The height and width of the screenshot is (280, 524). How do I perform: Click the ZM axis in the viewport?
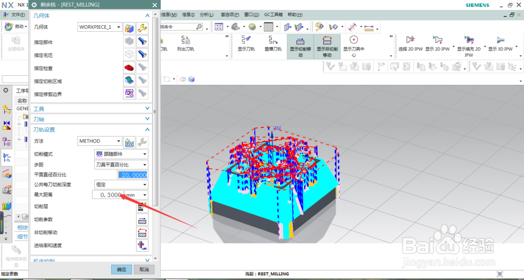(x=276, y=129)
